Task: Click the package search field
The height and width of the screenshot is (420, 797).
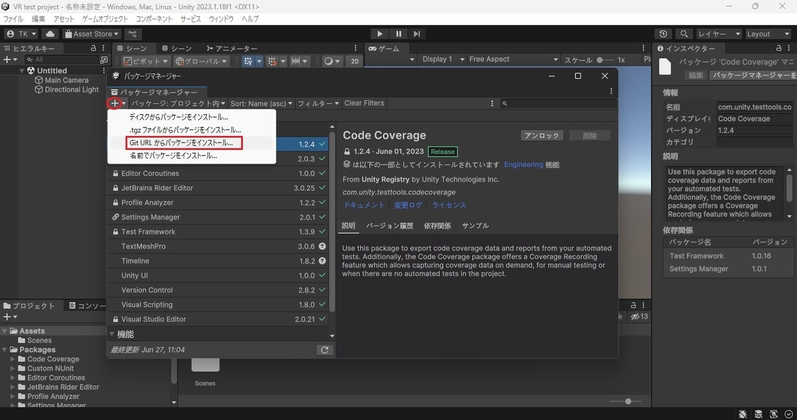Action: 558,104
